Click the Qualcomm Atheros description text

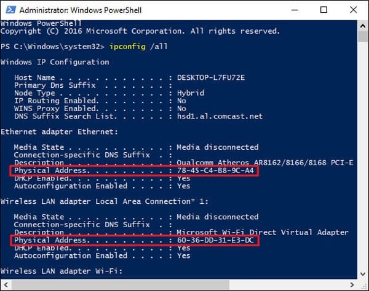264,163
